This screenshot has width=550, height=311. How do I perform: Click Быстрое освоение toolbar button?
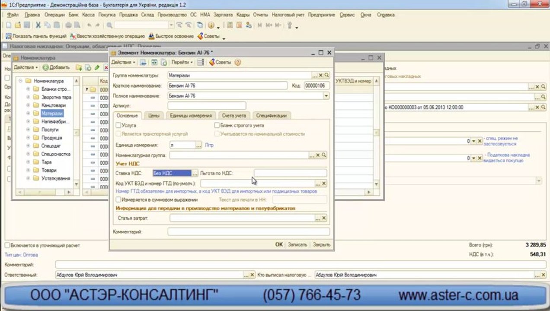coord(171,36)
